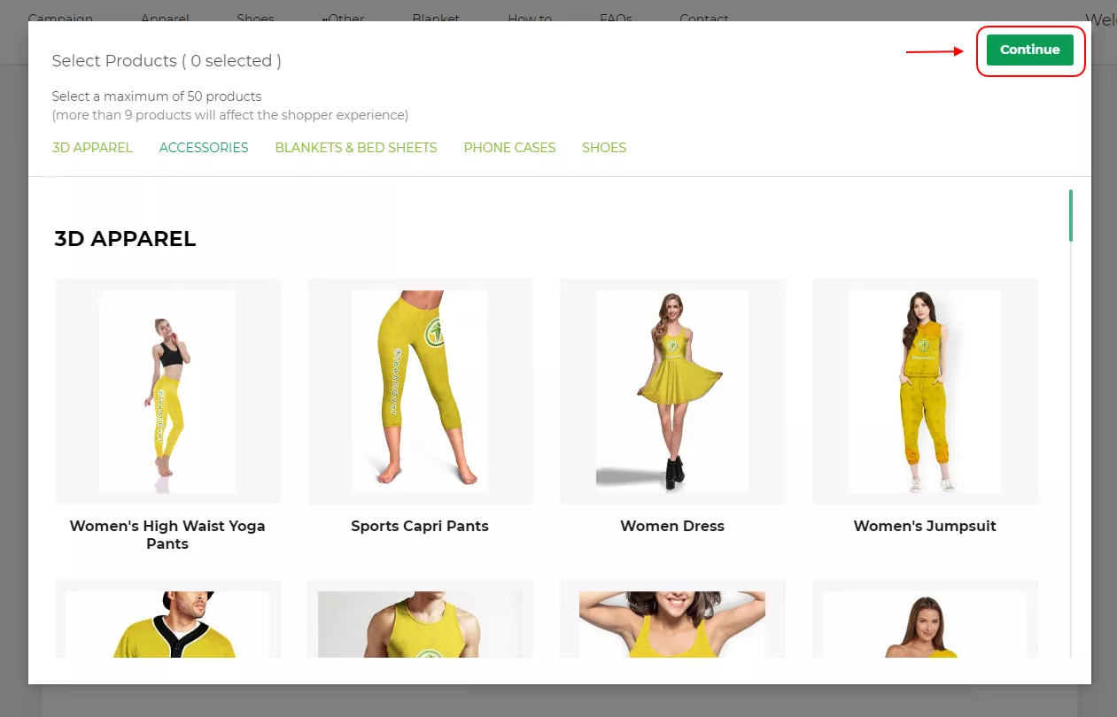1117x717 pixels.
Task: Pick the last product in second row
Action: tap(925, 624)
